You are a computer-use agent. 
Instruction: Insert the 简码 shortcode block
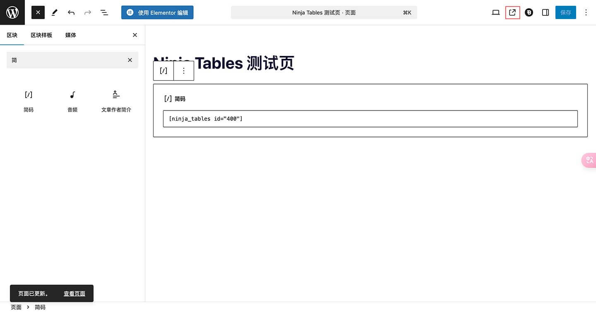pos(29,101)
